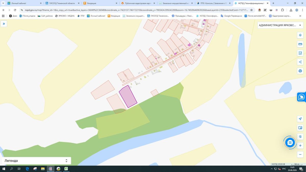This screenshot has width=306, height=172.
Task: Open Excel from the taskbar
Action: click(66, 169)
